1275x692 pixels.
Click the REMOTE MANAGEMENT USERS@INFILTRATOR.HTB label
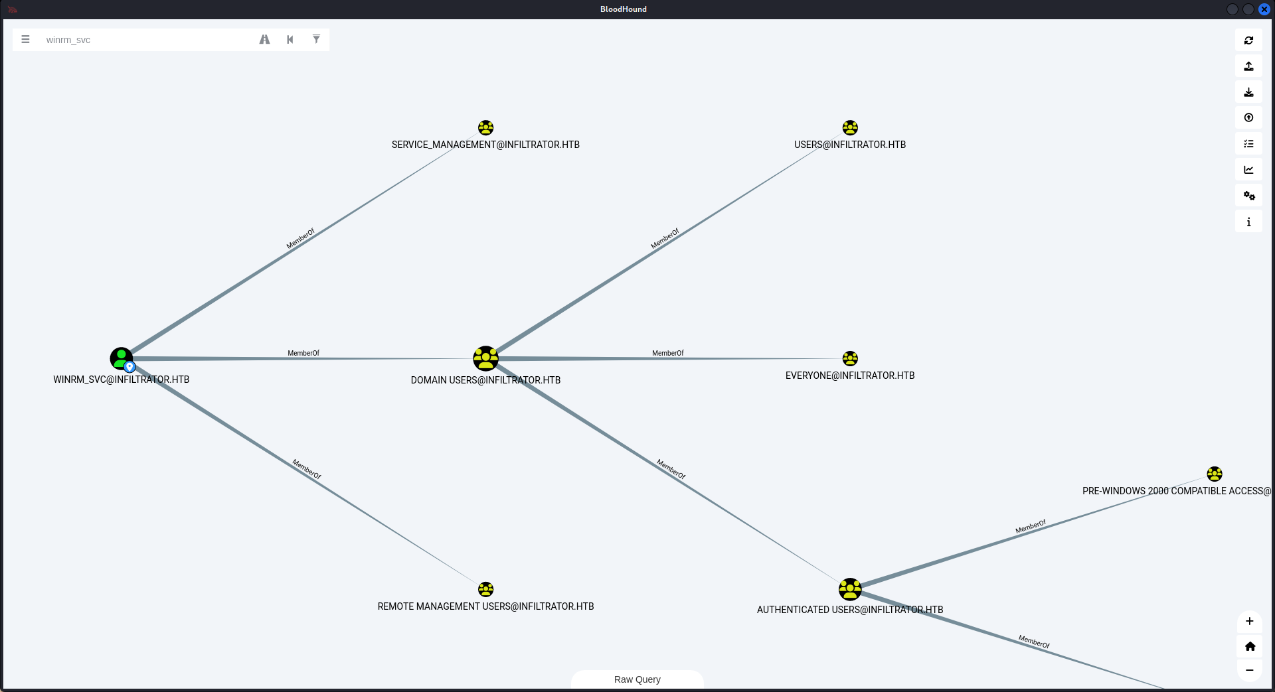point(485,606)
